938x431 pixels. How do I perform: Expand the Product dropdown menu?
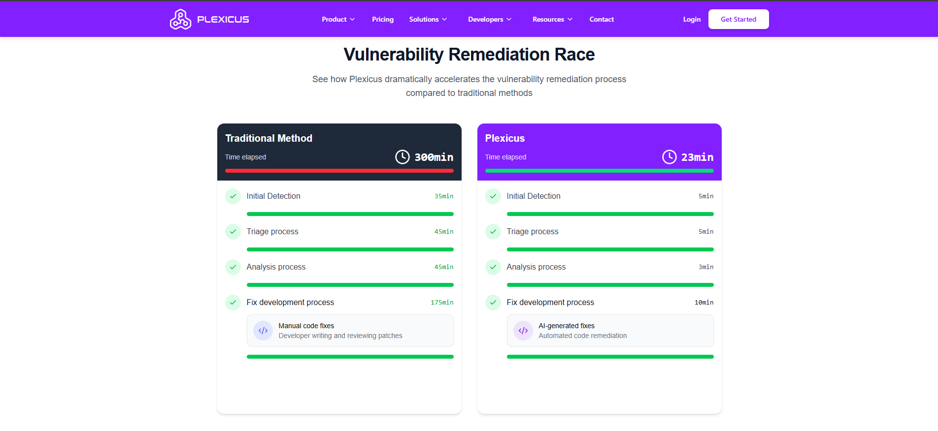pyautogui.click(x=338, y=19)
